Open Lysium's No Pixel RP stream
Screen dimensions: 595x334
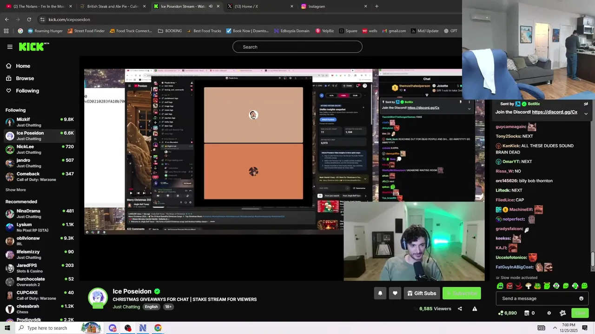[40, 227]
